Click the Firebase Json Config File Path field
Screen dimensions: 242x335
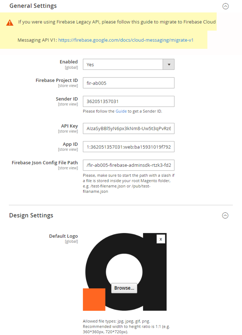[x=128, y=165]
